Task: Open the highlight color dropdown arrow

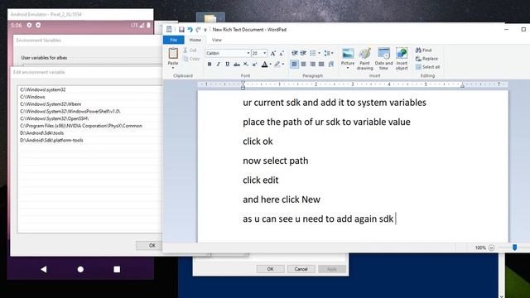Action: tap(283, 65)
